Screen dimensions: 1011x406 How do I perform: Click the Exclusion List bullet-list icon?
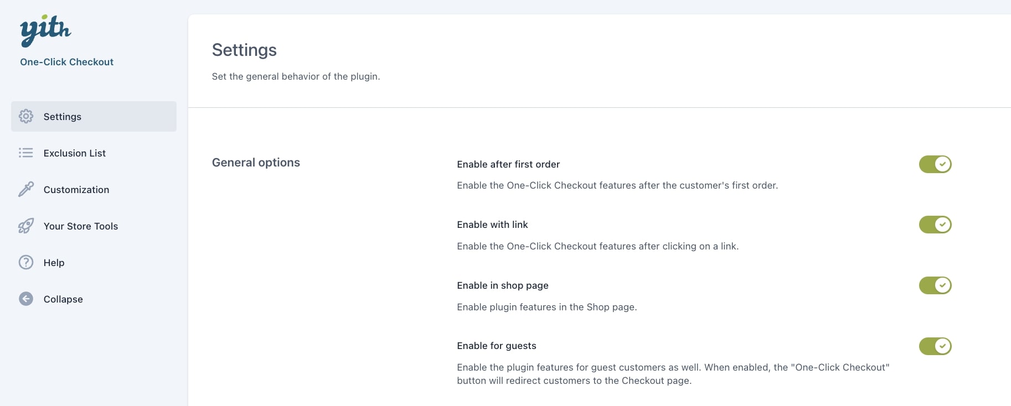tap(26, 153)
